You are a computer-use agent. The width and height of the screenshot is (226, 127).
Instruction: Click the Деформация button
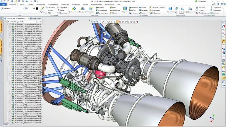tap(190, 10)
